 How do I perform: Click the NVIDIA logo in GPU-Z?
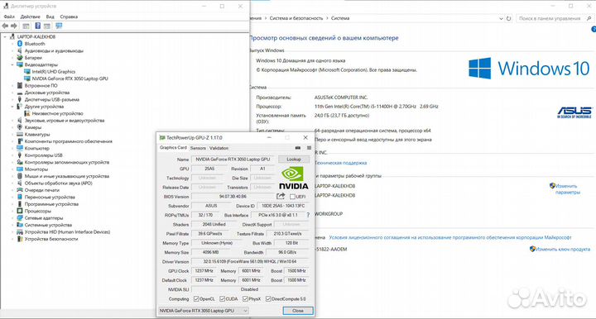pos(293,178)
